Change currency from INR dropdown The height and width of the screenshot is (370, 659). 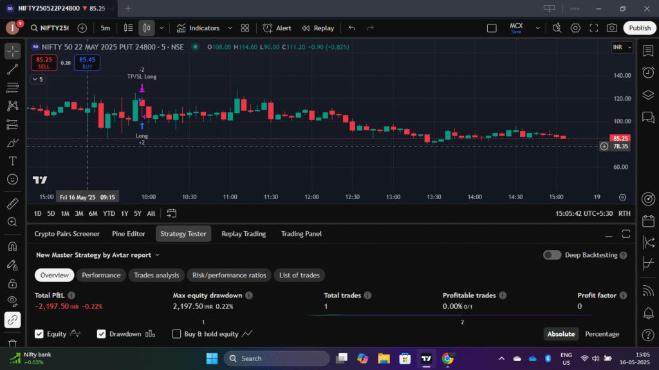(622, 47)
